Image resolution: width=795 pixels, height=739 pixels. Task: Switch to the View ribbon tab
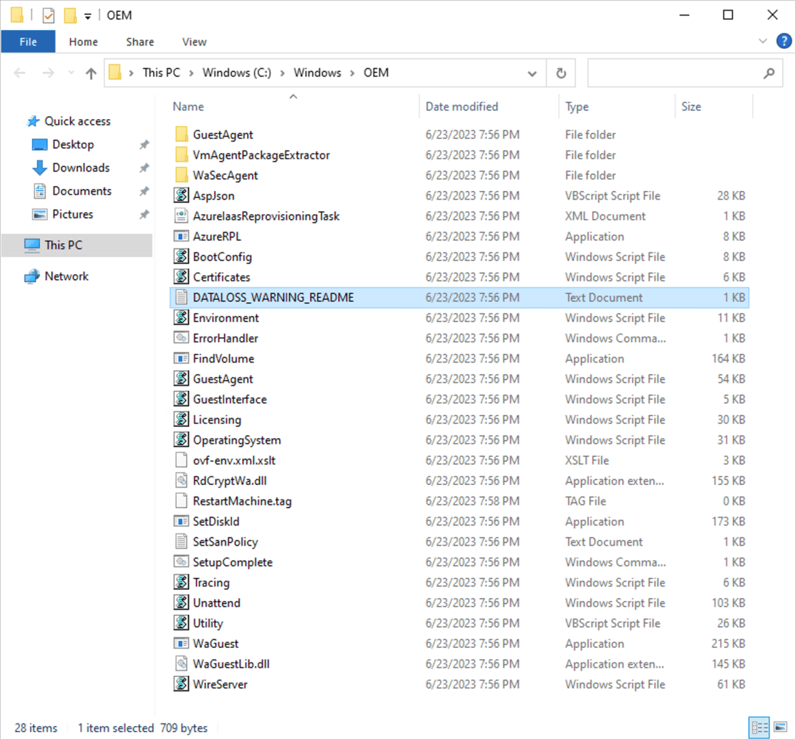(194, 42)
